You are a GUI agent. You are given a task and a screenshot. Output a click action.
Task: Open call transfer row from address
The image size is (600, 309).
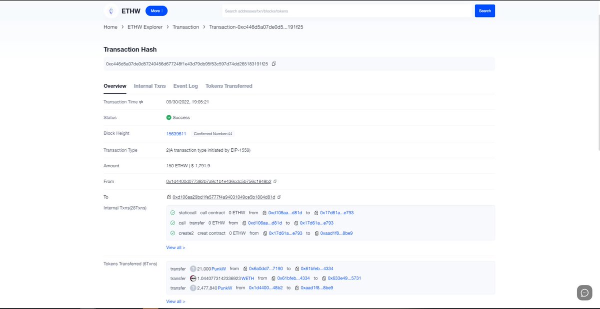pyautogui.click(x=265, y=223)
